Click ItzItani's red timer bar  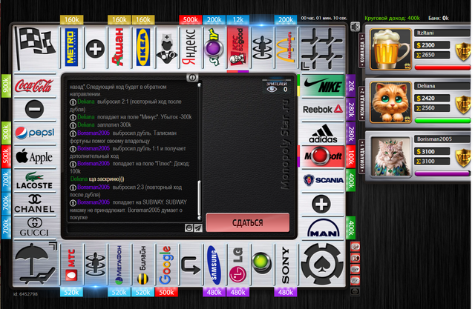442,67
